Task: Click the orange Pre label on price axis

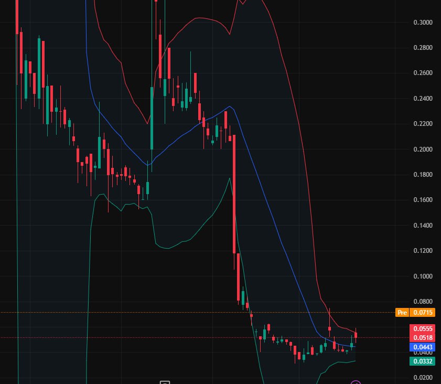Action: pos(402,312)
